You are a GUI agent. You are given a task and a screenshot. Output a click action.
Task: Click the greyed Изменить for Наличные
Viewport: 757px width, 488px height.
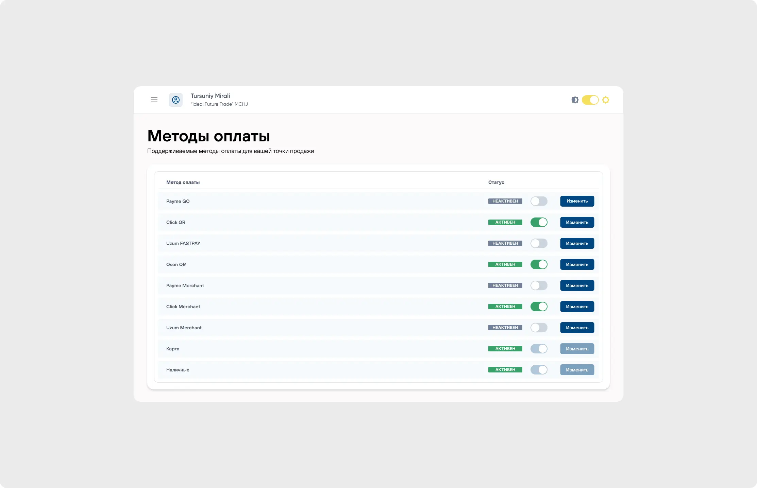577,370
